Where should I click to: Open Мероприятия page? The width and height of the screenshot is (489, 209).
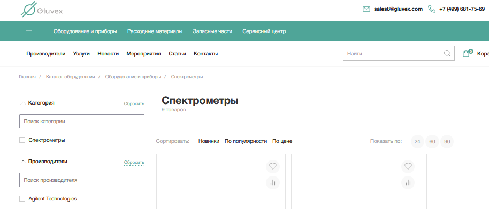143,54
